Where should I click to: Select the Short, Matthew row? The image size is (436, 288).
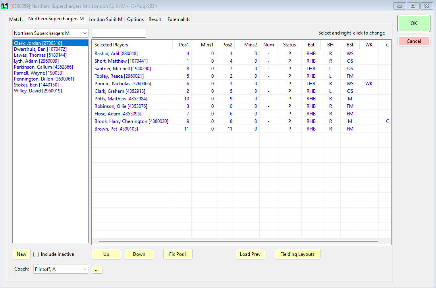pos(241,61)
